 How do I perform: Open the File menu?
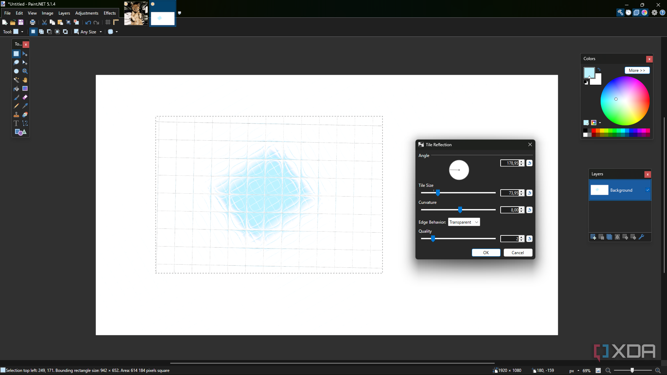8,13
